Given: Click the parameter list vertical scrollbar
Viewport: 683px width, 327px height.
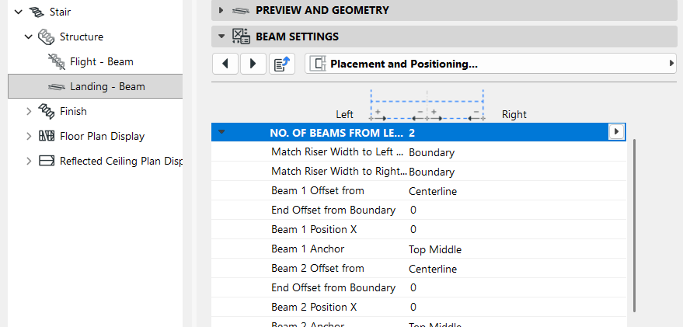Looking at the screenshot, I should (x=635, y=224).
